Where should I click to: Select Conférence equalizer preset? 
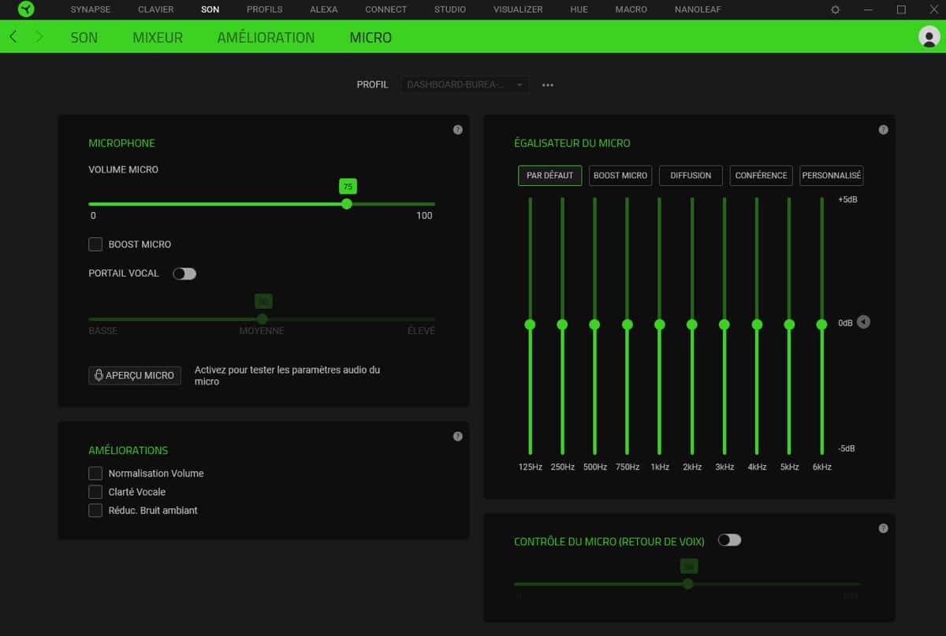tap(761, 175)
